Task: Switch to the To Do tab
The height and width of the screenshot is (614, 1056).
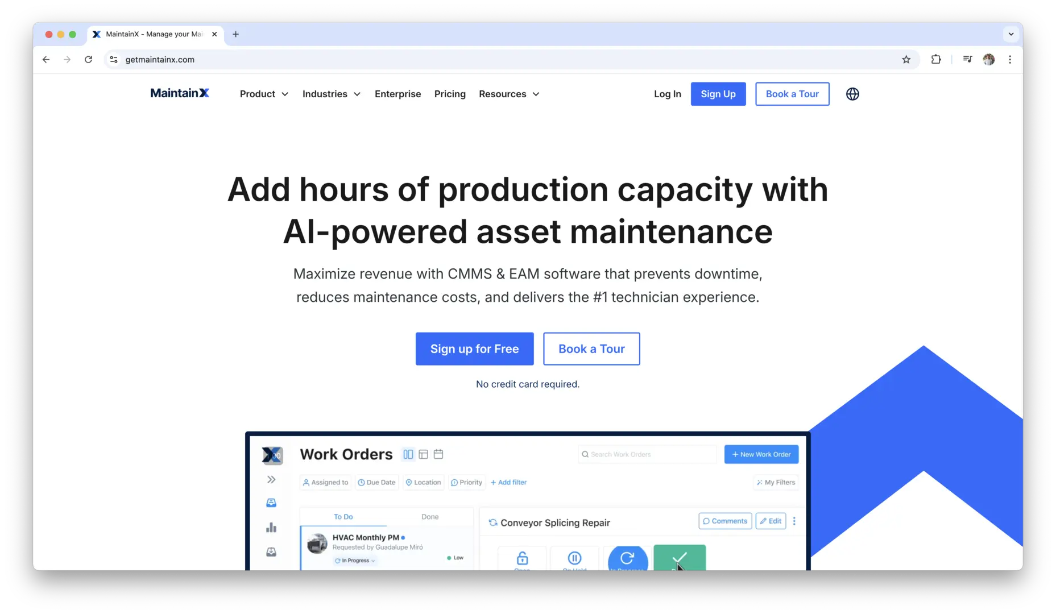Action: point(343,517)
